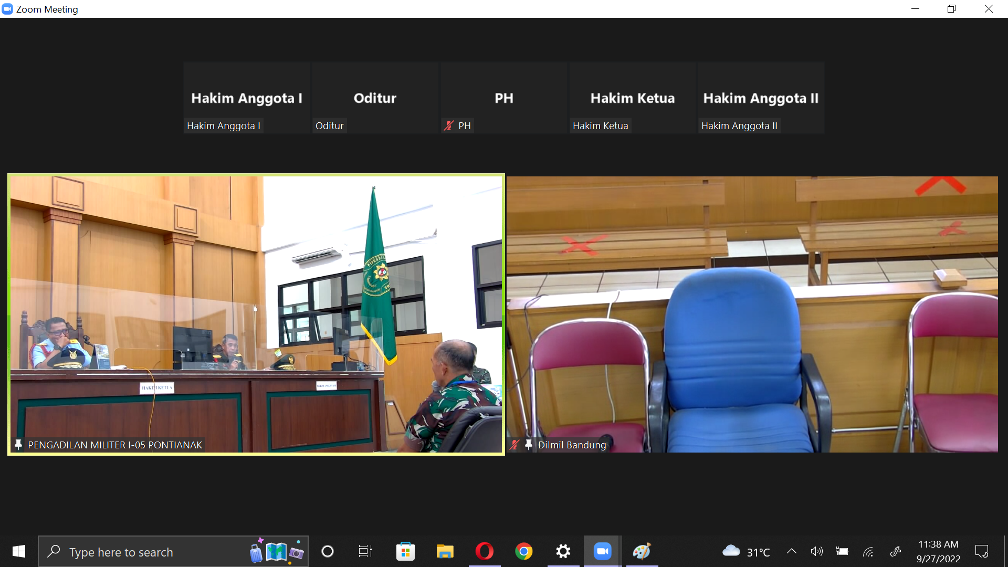Viewport: 1008px width, 567px height.
Task: Launch Opera browser from taskbar
Action: tap(484, 551)
